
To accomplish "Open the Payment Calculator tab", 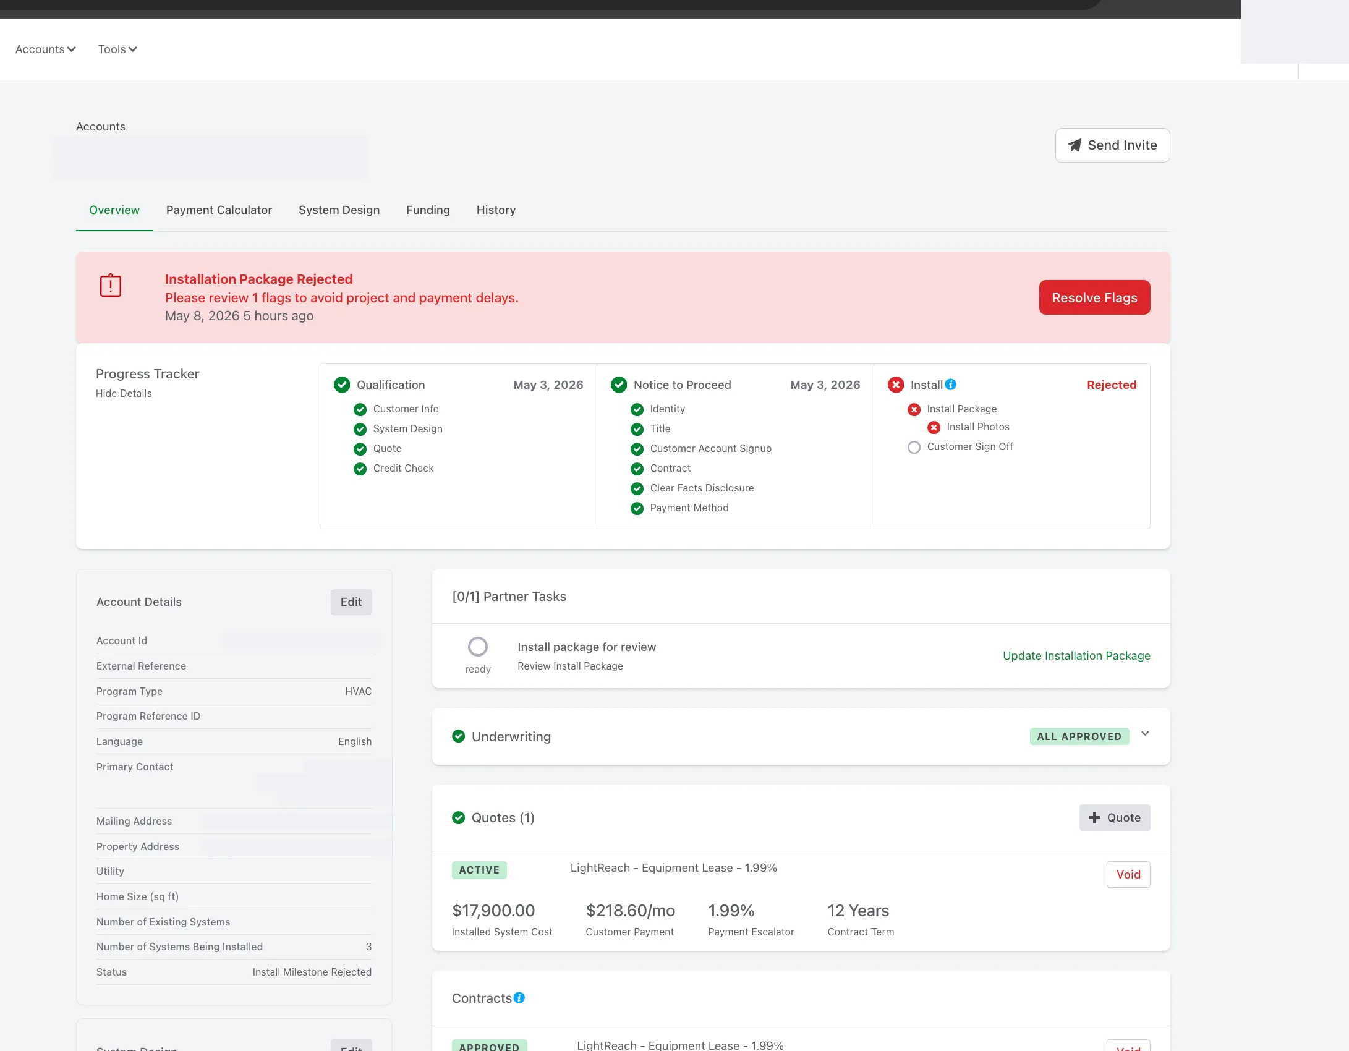I will point(219,210).
